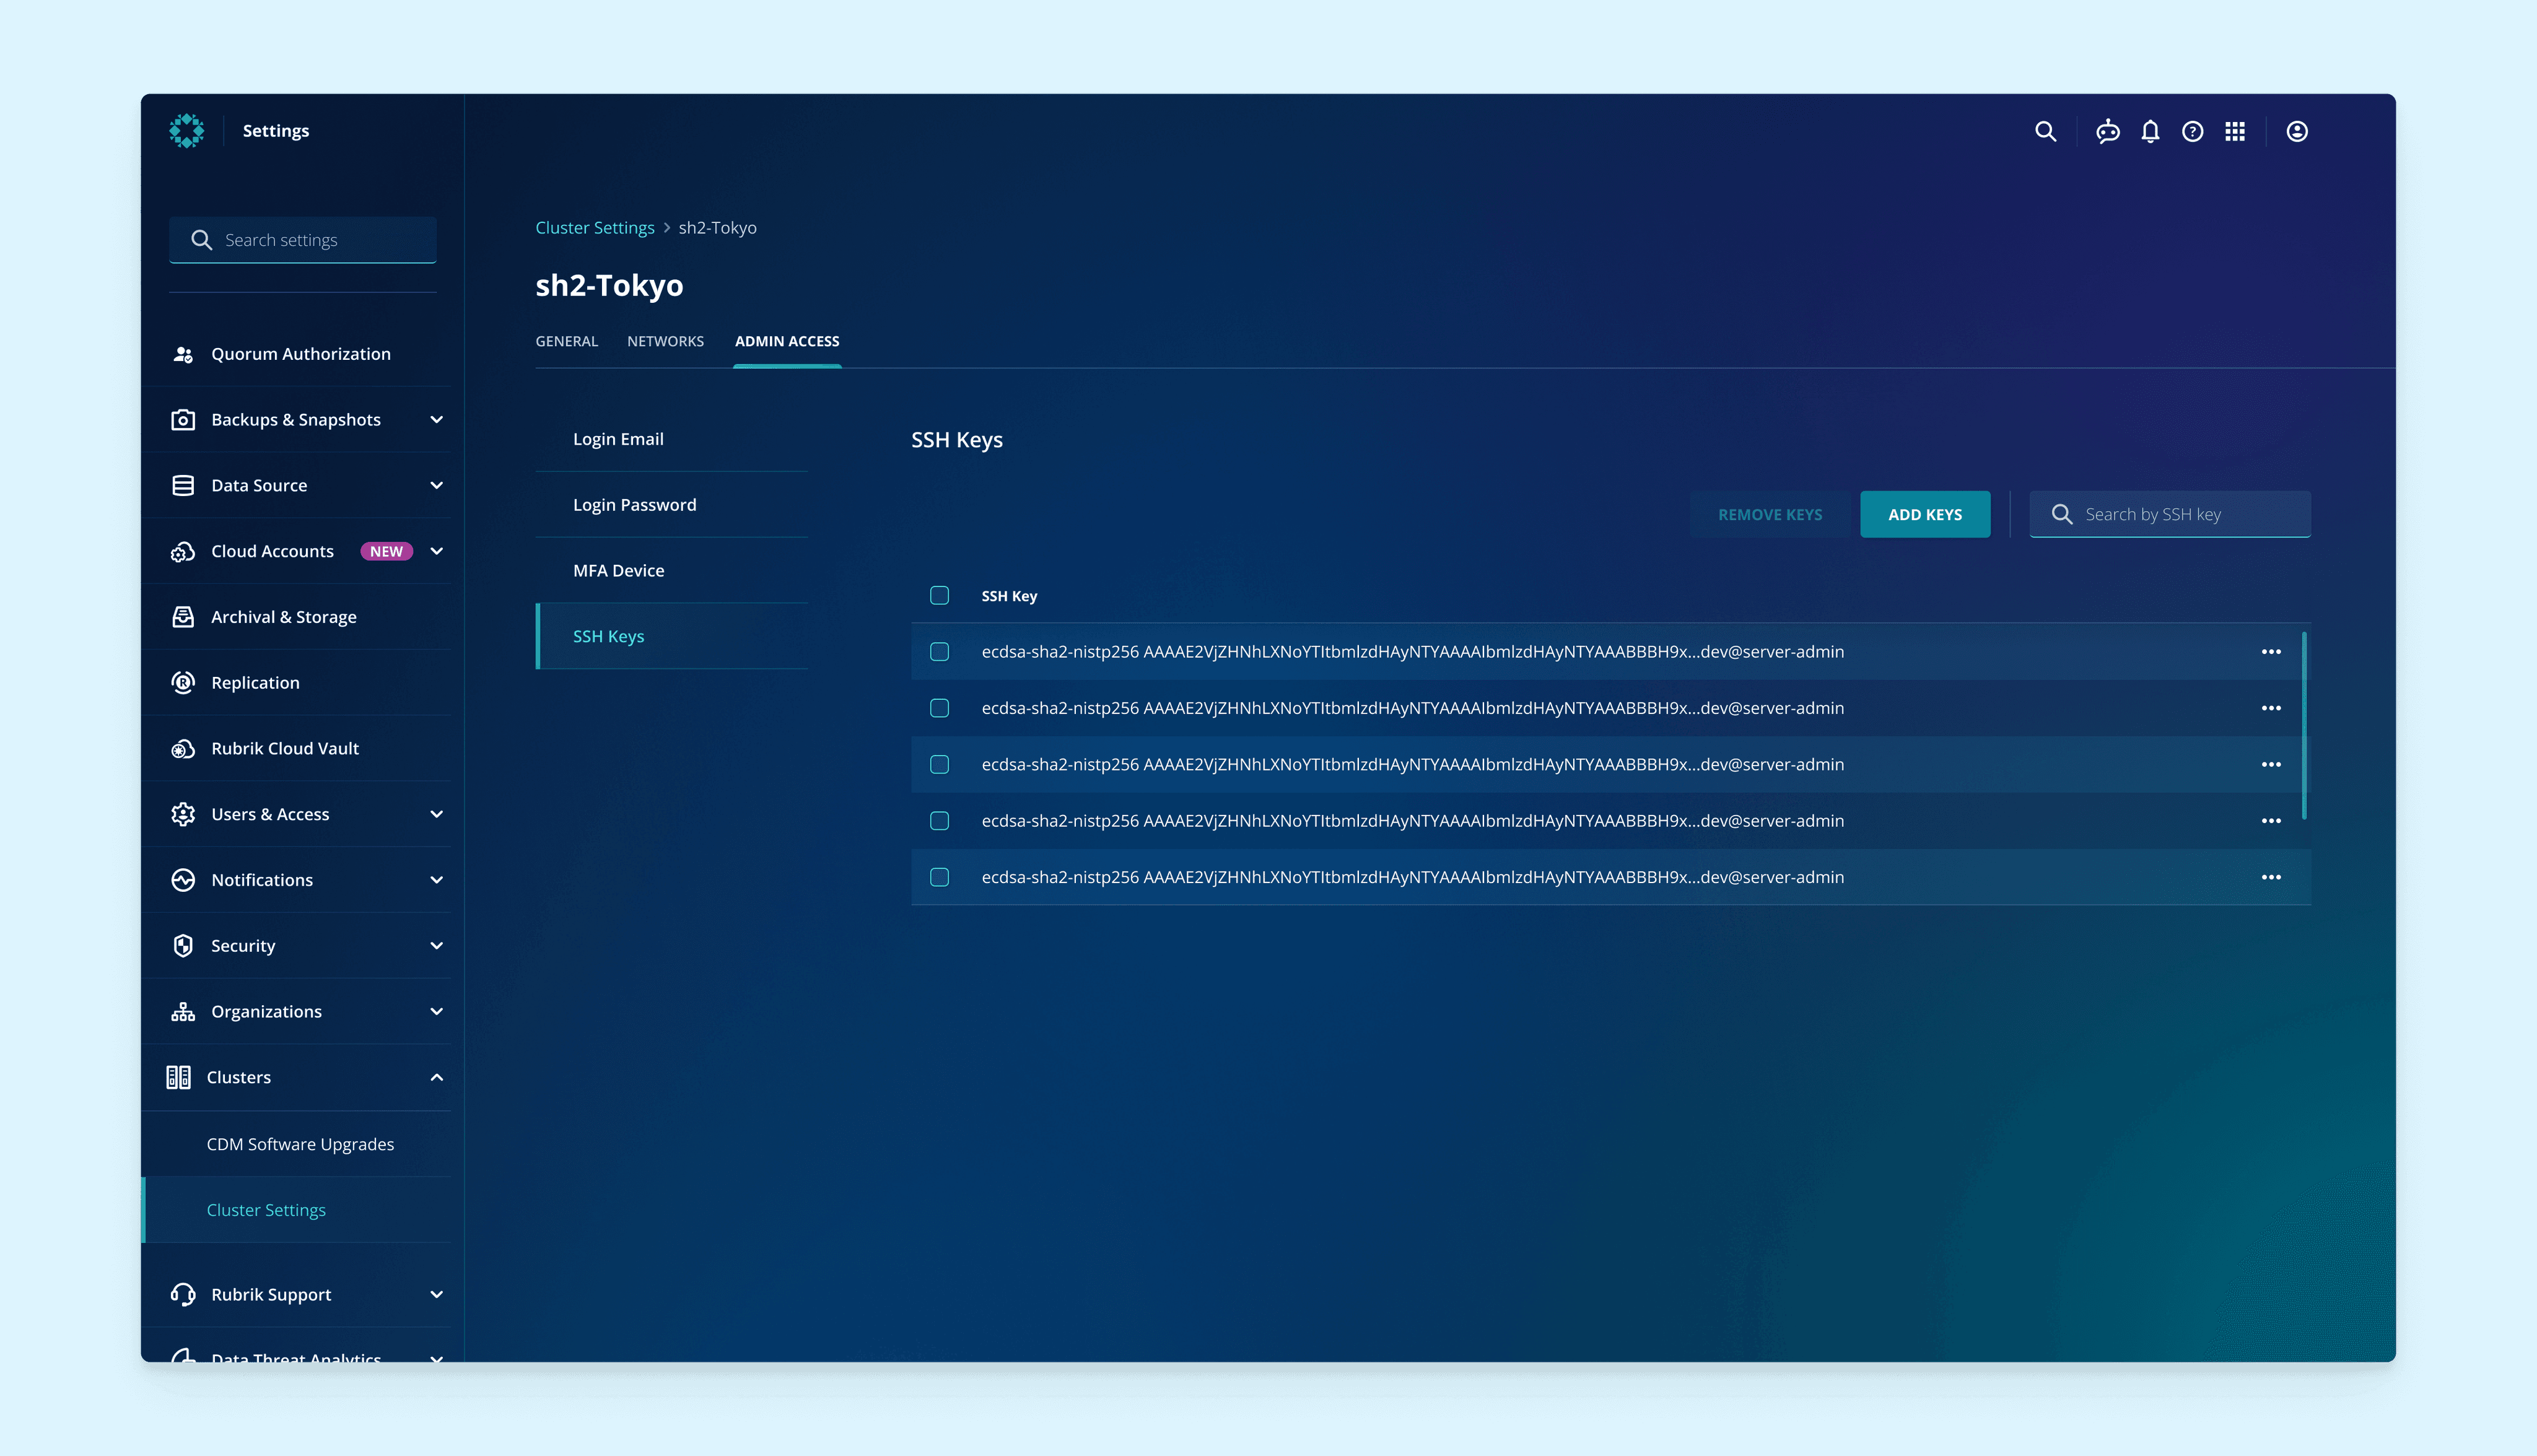Check the first SSH key row checkbox
The width and height of the screenshot is (2537, 1456).
click(x=939, y=651)
